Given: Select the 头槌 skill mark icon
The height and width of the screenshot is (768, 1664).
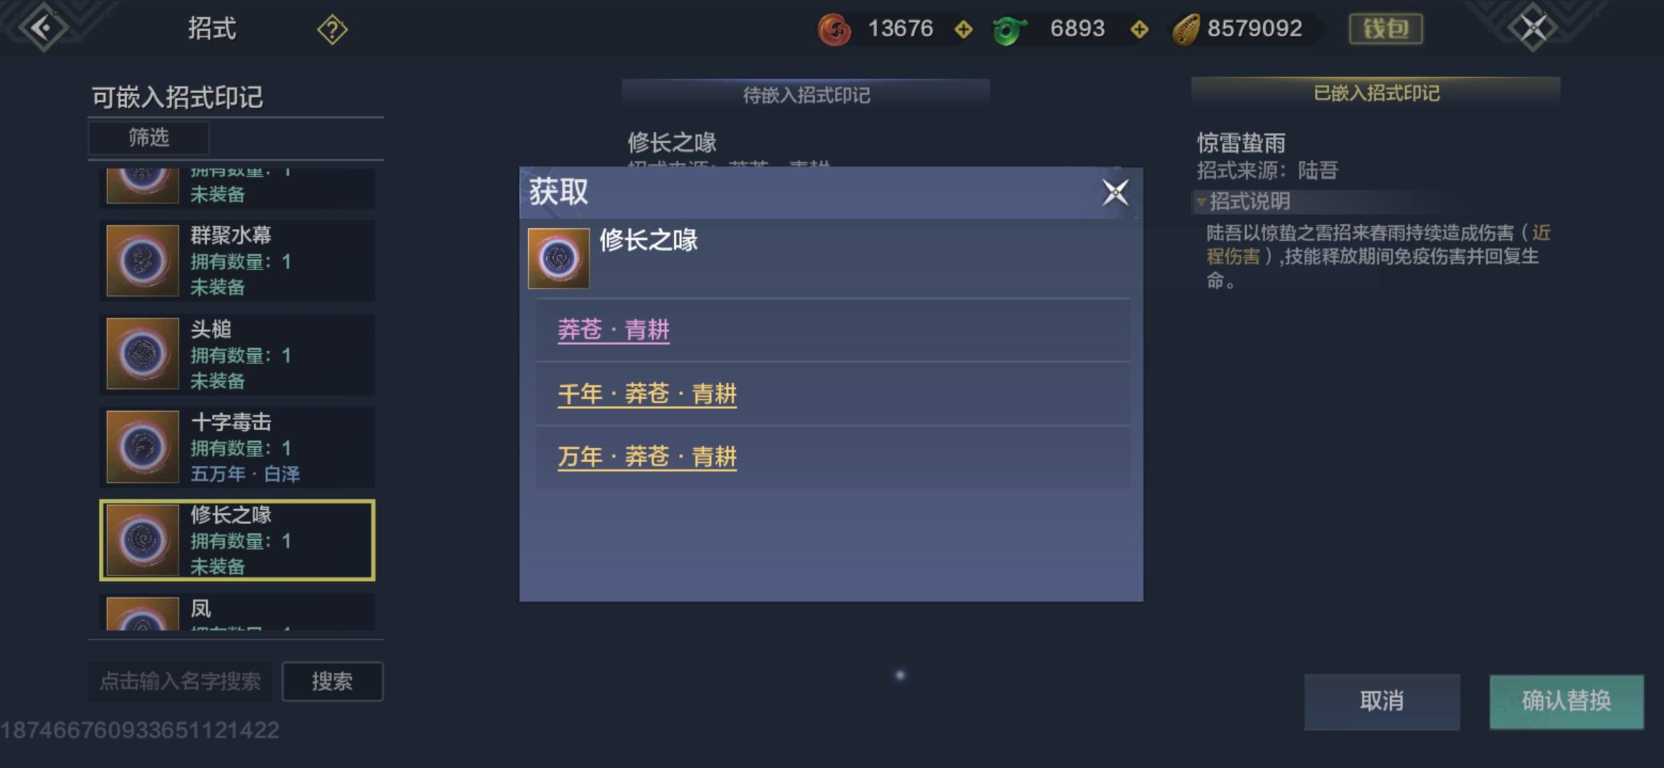Looking at the screenshot, I should tap(142, 353).
